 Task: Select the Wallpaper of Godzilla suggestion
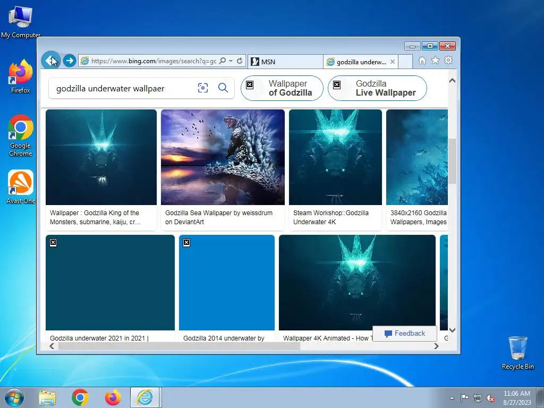[x=282, y=88]
